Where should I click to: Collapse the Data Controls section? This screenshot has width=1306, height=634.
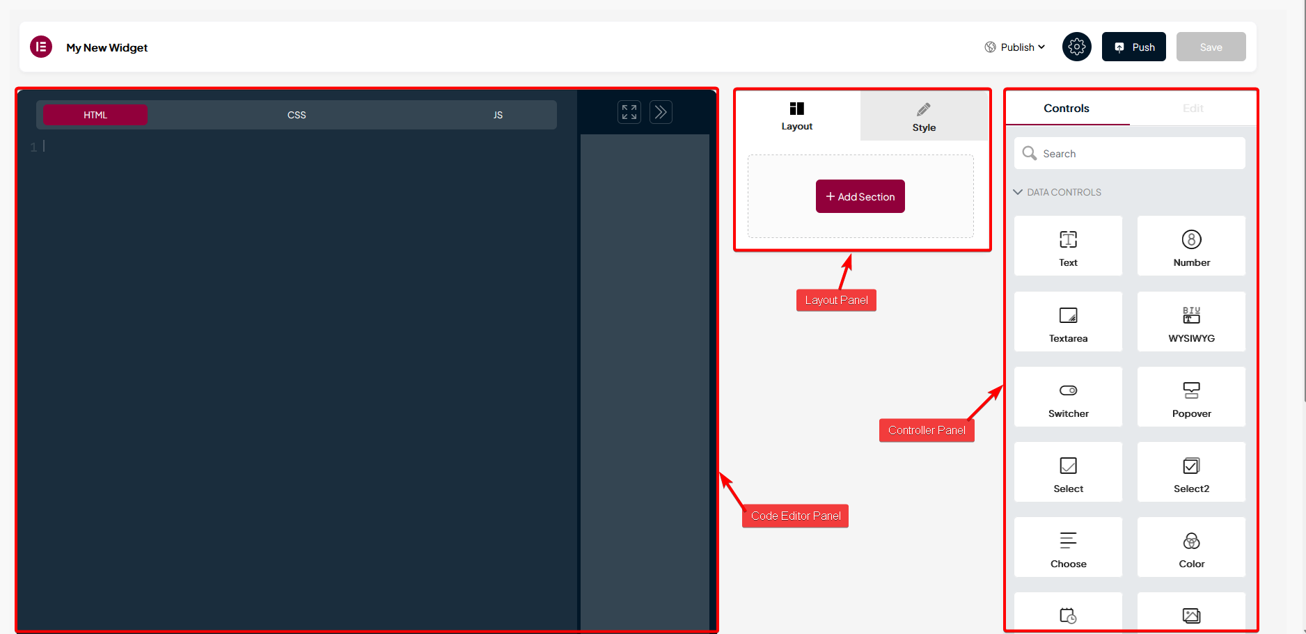(1057, 192)
